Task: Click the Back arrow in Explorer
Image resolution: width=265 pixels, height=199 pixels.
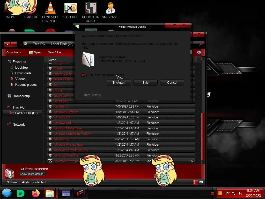Action: (x=8, y=44)
